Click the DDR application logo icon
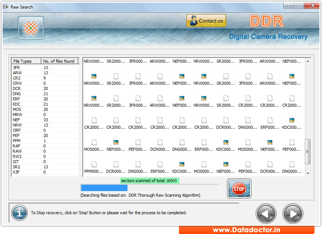The width and height of the screenshot is (322, 234). point(31,28)
